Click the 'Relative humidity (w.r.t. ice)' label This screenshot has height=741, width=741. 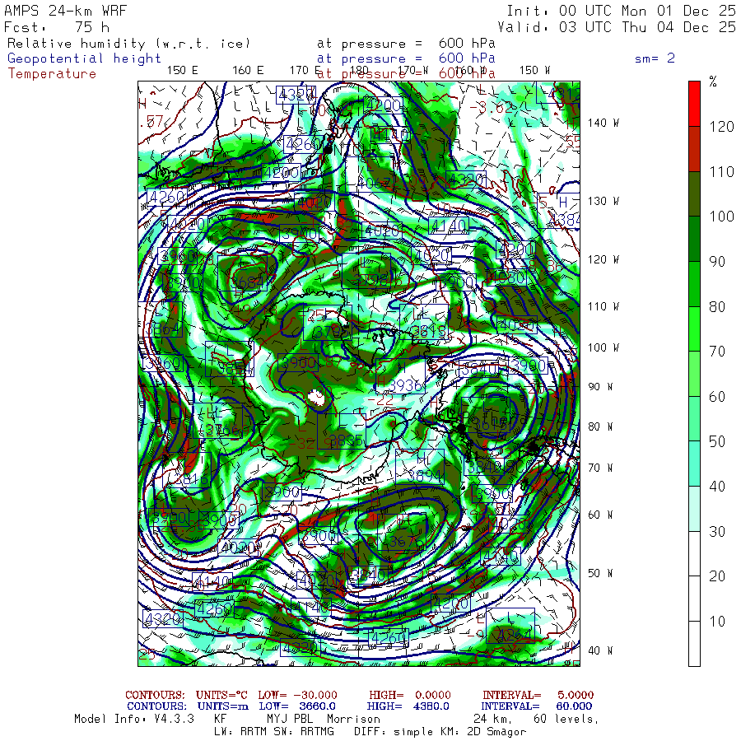click(x=128, y=44)
